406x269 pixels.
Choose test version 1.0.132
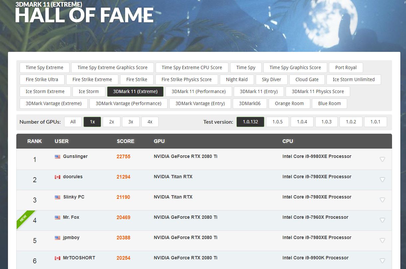[250, 122]
